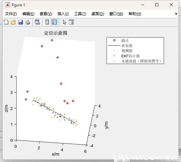The image size is (181, 162).
Task: Expand the 插入(I) menu
Action: click(x=63, y=14)
